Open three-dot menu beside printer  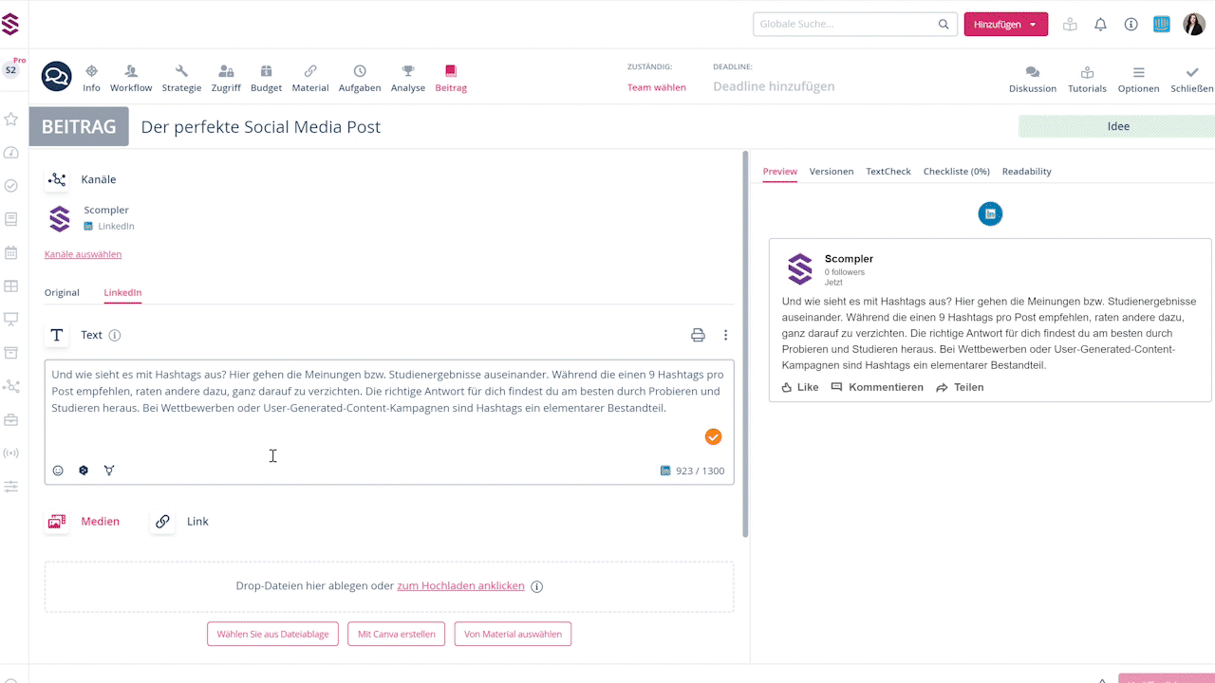725,335
